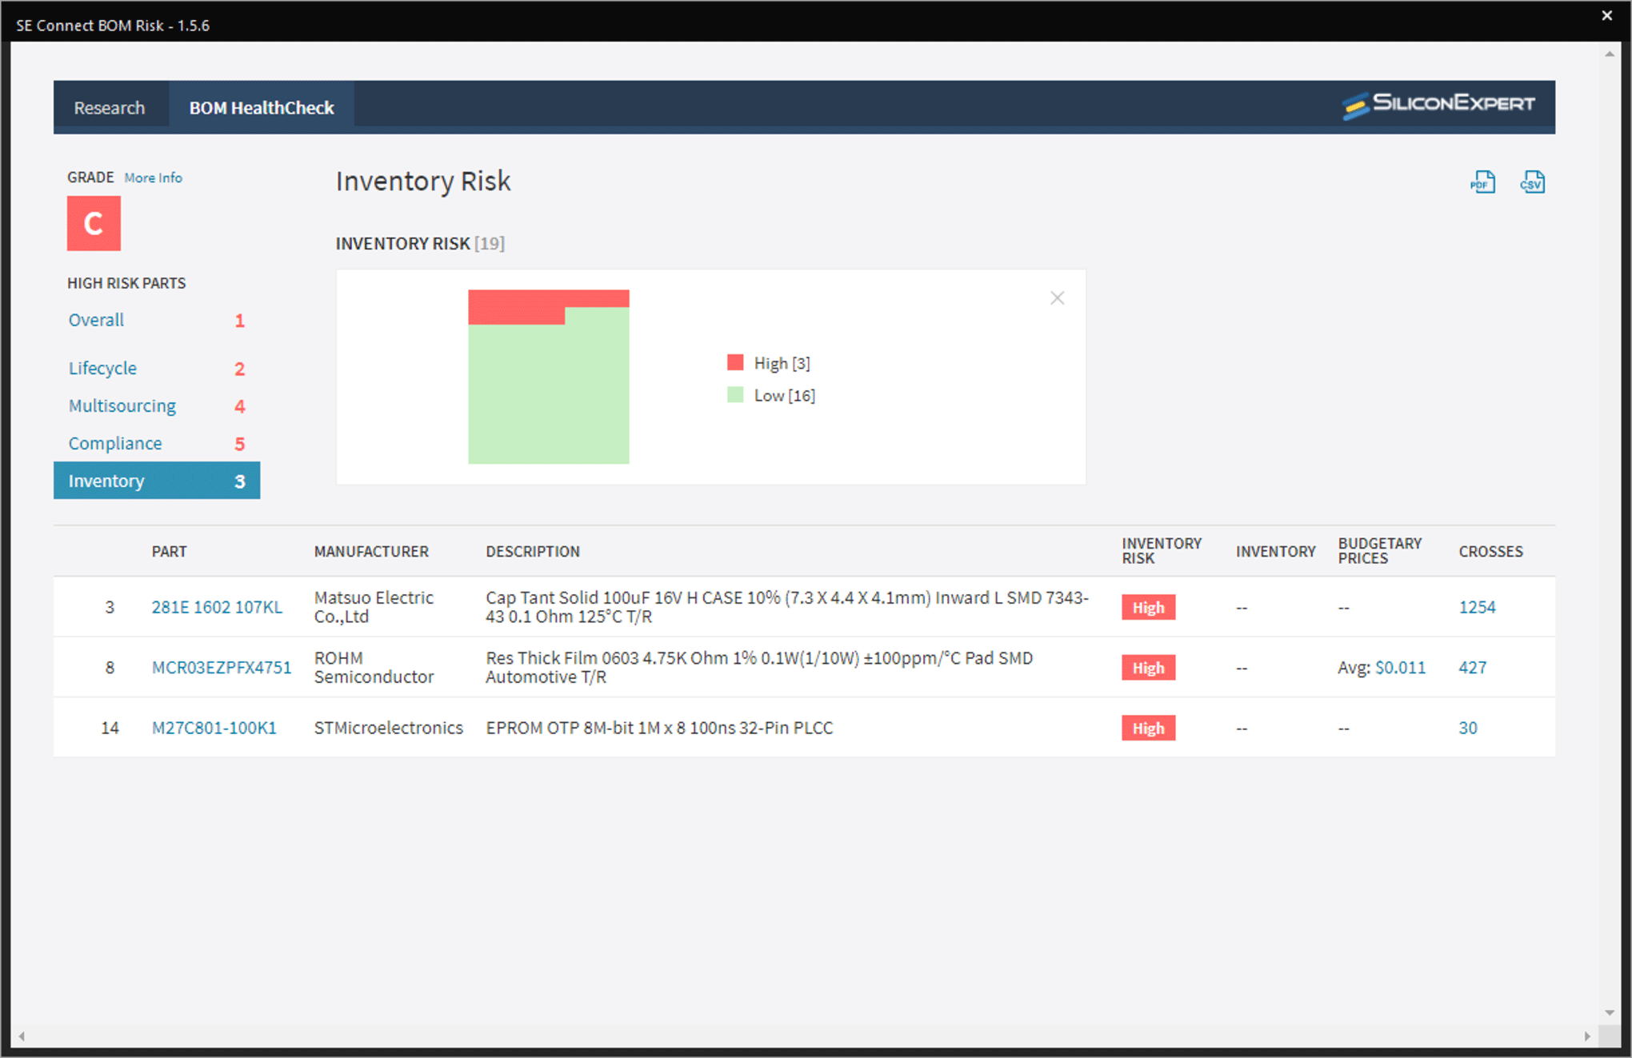This screenshot has height=1058, width=1632.
Task: Open the Multisourcing risk category
Action: tap(122, 405)
